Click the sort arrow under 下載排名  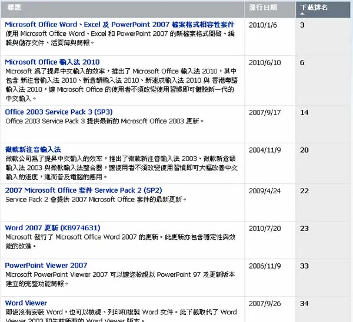coord(302,14)
